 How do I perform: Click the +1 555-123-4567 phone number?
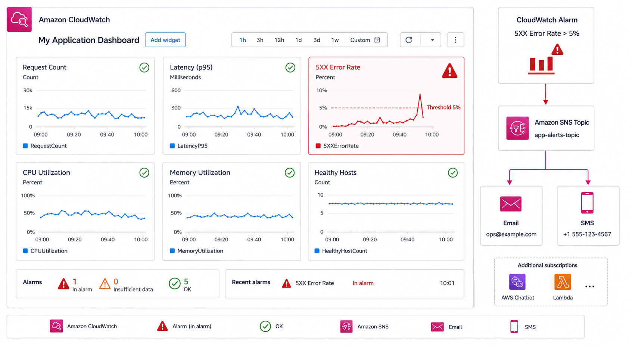pos(587,234)
